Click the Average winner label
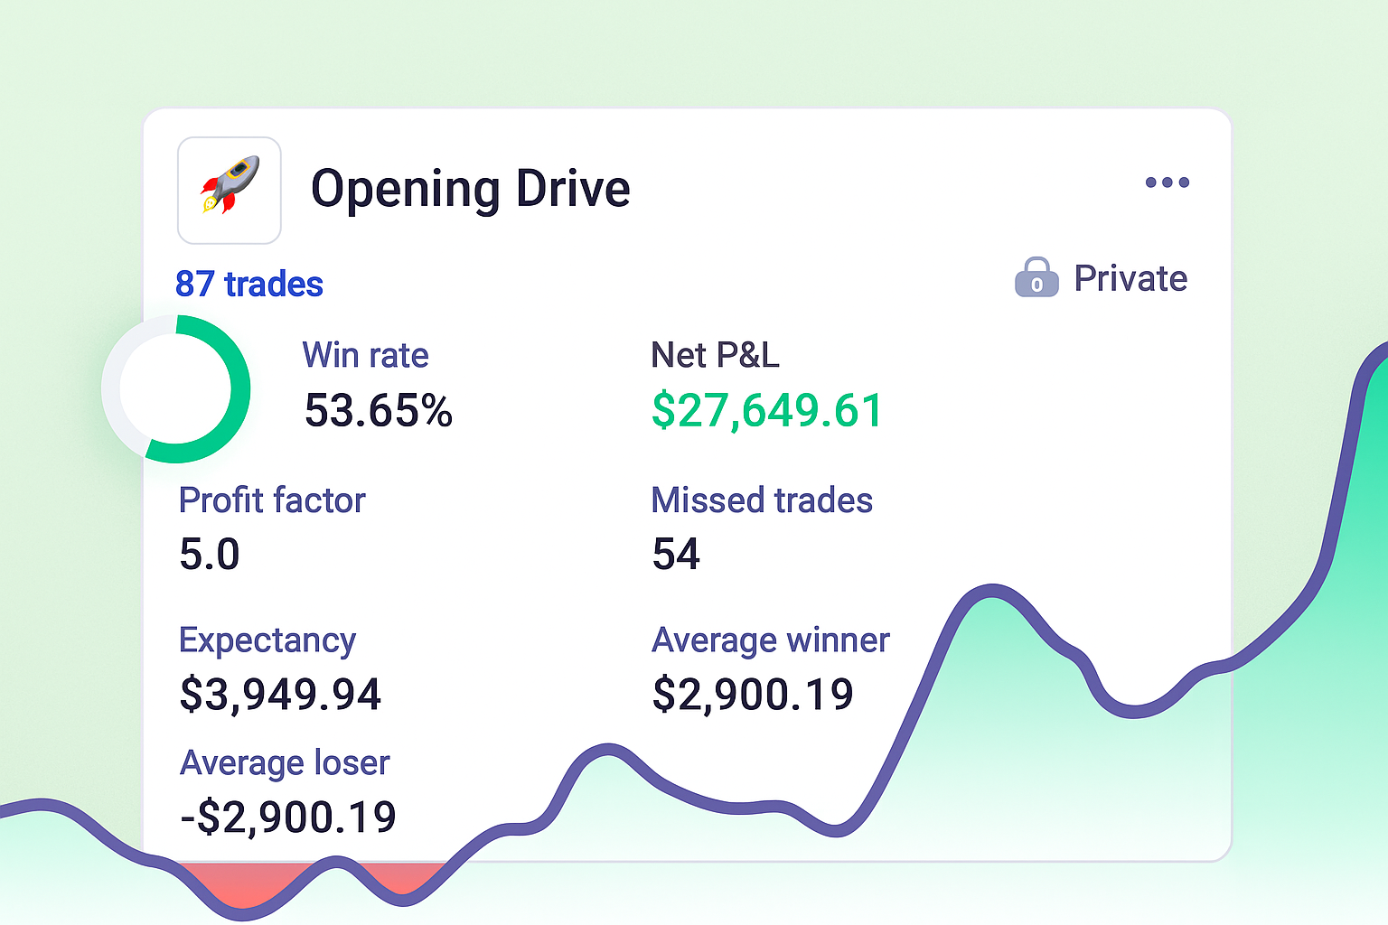Image resolution: width=1388 pixels, height=925 pixels. click(x=771, y=640)
